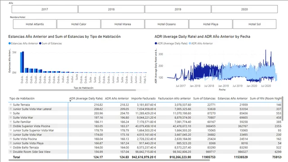Screen dimensions: 288x162
Task: Select the ADR value 216.82
Action: point(99,105)
